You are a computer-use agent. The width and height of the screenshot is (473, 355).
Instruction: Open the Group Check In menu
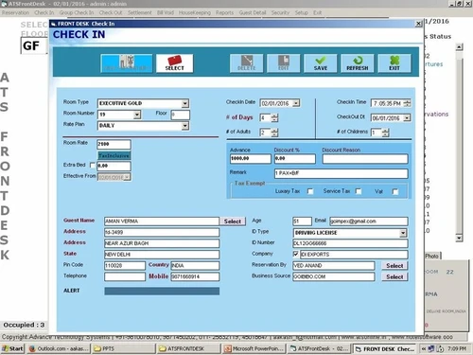point(77,12)
